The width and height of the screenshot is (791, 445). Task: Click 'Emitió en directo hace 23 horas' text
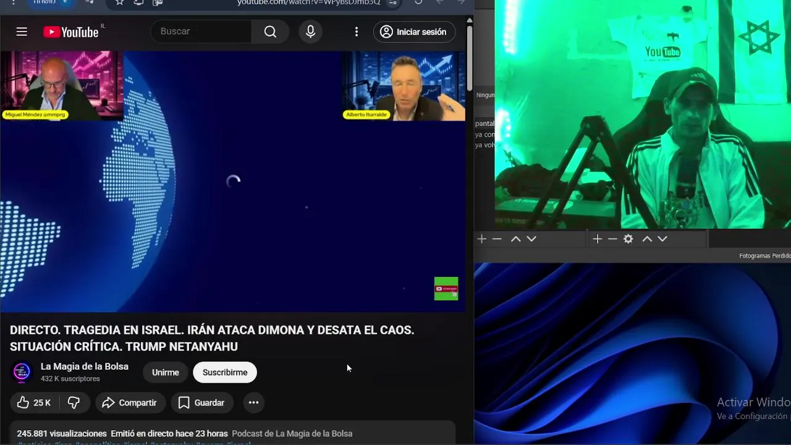click(x=169, y=434)
